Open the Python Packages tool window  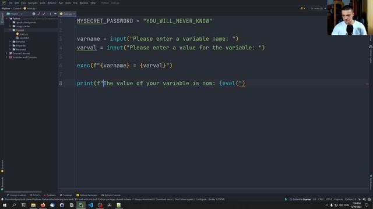86,195
